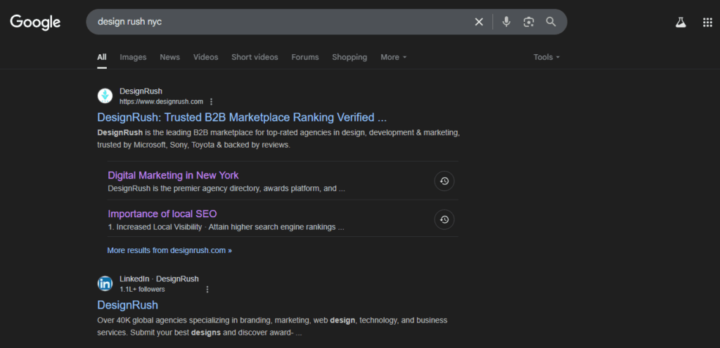Open Google Lens image search icon
The width and height of the screenshot is (720, 348).
click(x=529, y=22)
